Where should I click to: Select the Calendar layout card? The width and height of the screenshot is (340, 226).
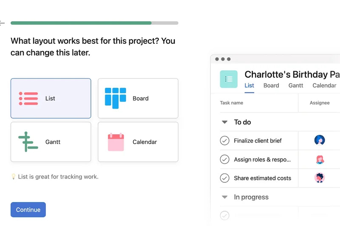(138, 142)
